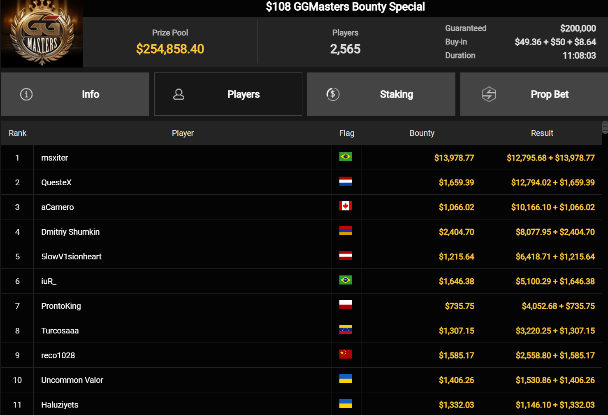This screenshot has height=415, width=608.
Task: Sort by the Rank column header
Action: point(17,133)
